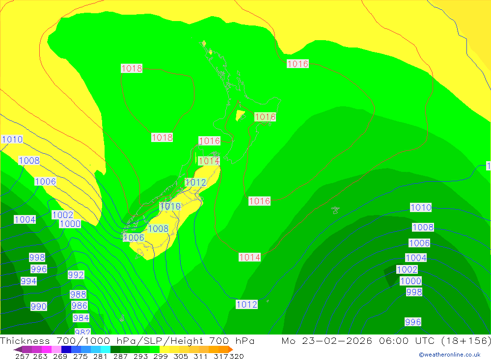Click the red 1018 label north of the closed contour
The width and height of the screenshot is (491, 359).
(132, 68)
